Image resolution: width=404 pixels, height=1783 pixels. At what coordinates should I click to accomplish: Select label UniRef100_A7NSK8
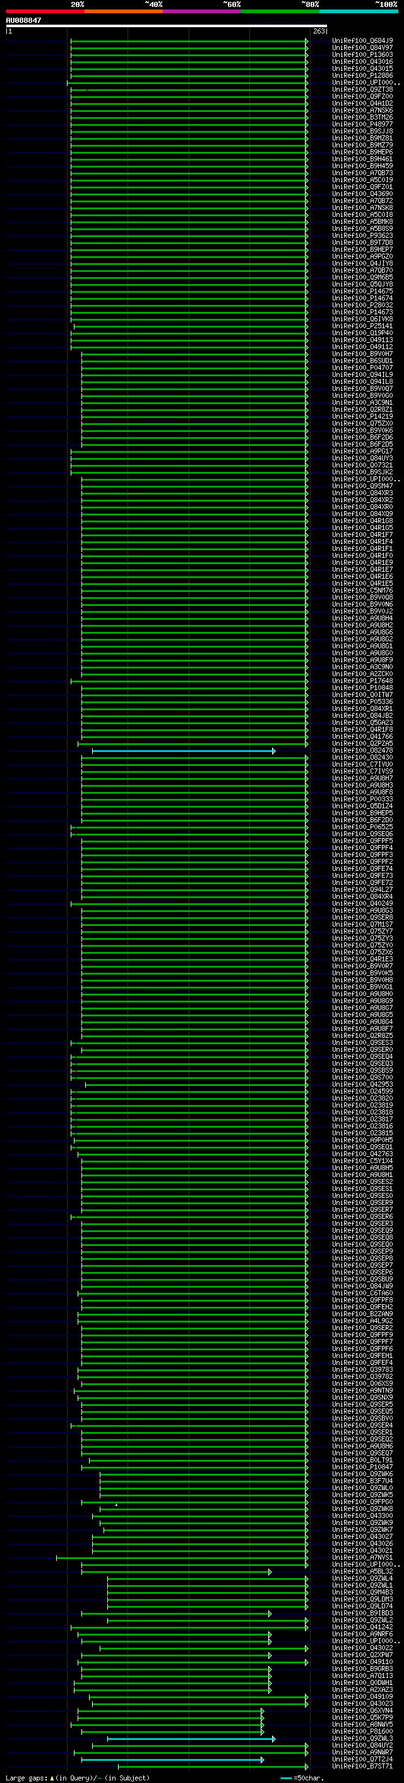(x=362, y=207)
